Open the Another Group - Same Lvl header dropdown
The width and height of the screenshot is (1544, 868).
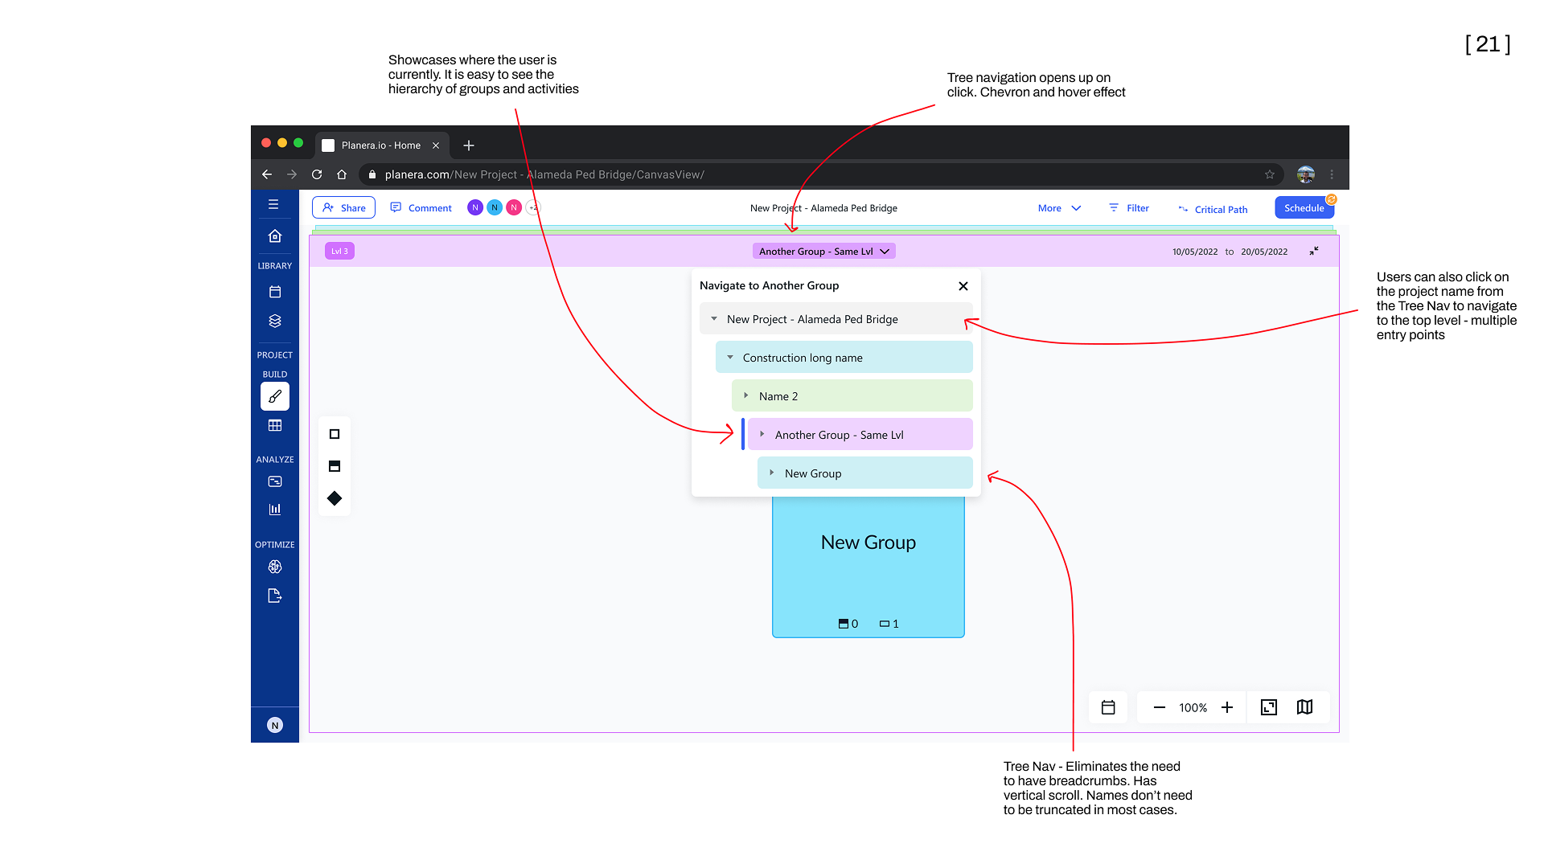(824, 252)
